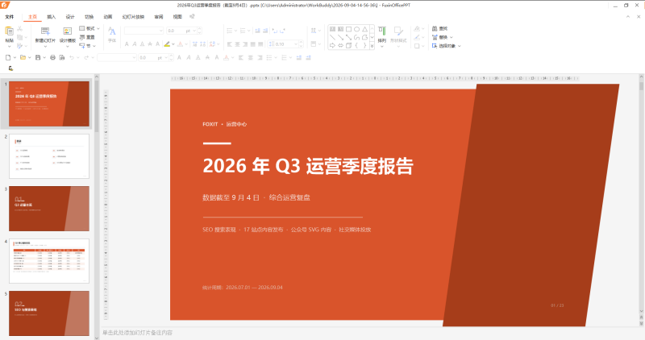Select the cube shape in the gallery
Image resolution: width=645 pixels, height=340 pixels.
[348, 45]
